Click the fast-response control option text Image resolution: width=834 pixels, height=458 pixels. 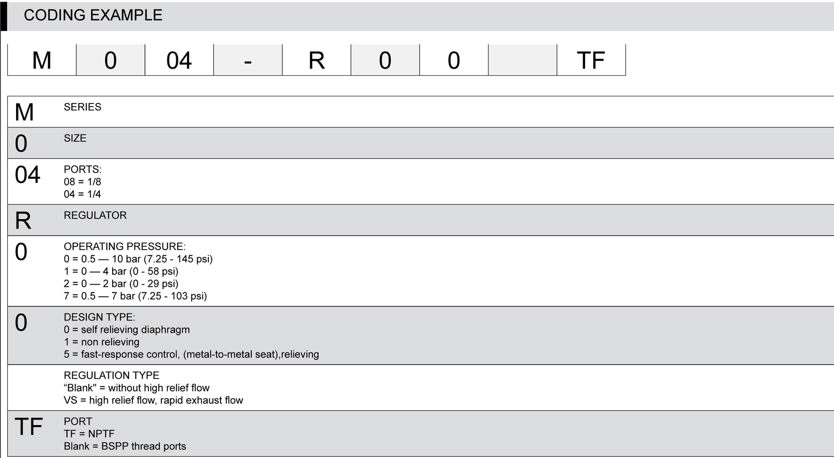[x=191, y=355]
